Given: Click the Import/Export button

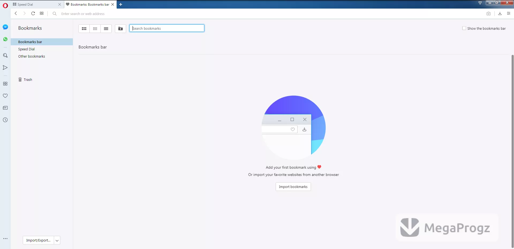Looking at the screenshot, I should [38, 240].
